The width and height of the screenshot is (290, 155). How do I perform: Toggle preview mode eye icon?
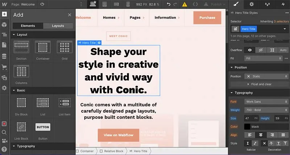(x=42, y=4)
